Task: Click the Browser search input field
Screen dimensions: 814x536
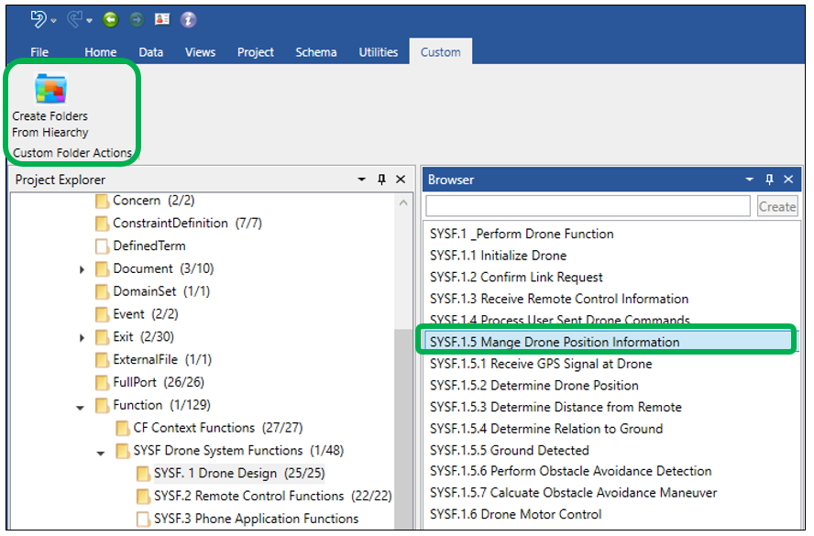Action: point(588,206)
